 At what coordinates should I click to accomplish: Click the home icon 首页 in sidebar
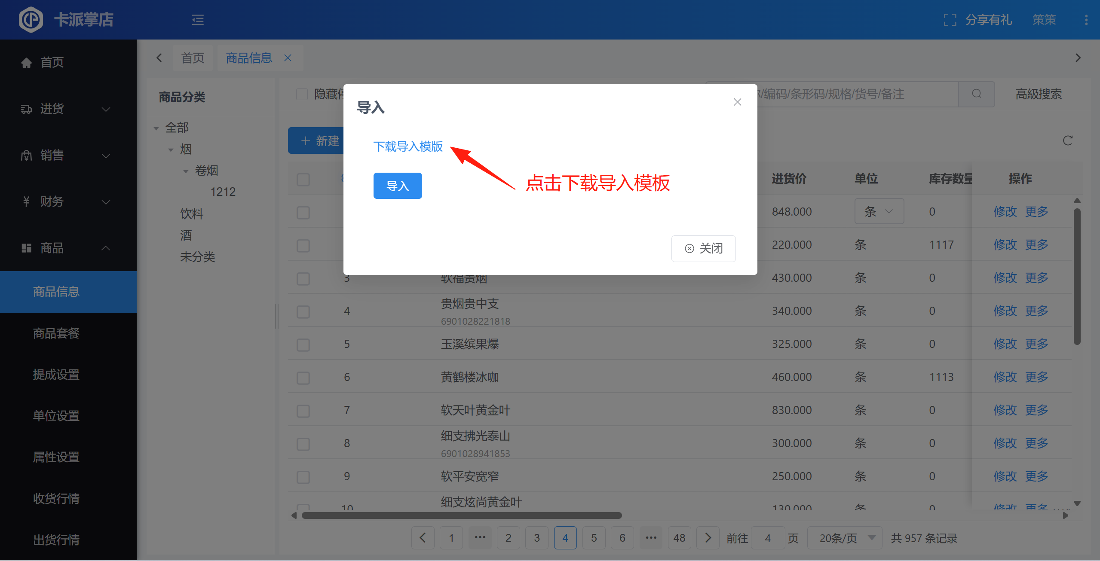click(x=27, y=63)
